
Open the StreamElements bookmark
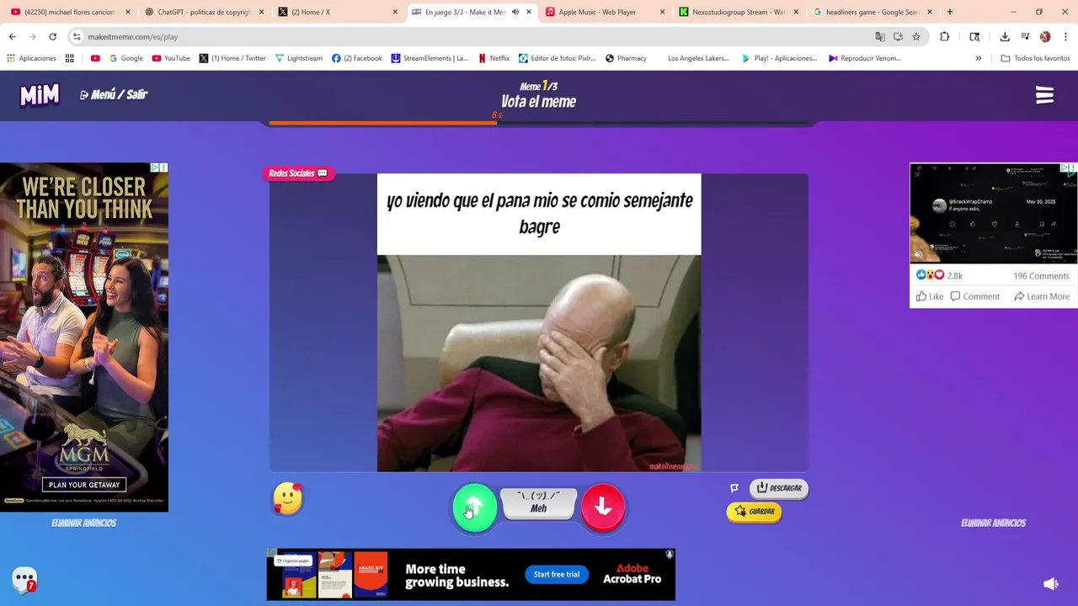click(430, 58)
